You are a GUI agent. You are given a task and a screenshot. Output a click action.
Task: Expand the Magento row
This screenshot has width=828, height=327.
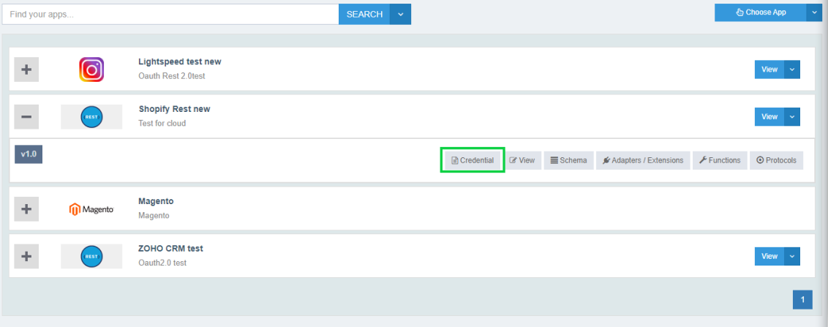pos(26,208)
